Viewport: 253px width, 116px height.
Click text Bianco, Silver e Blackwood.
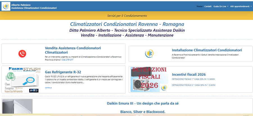tap(143, 112)
